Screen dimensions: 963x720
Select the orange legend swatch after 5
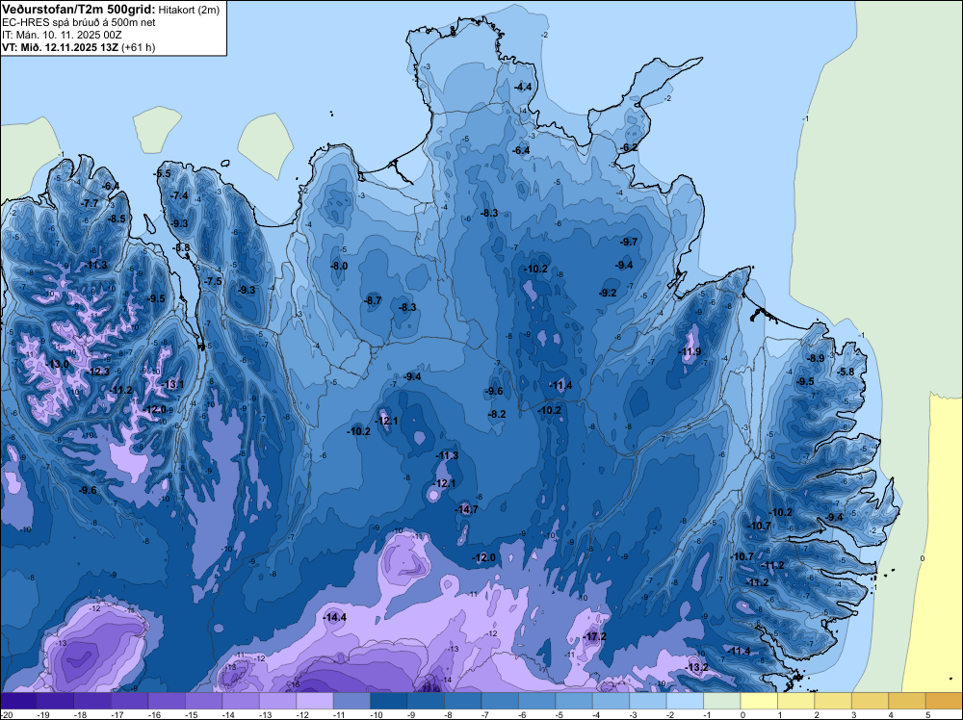944,701
